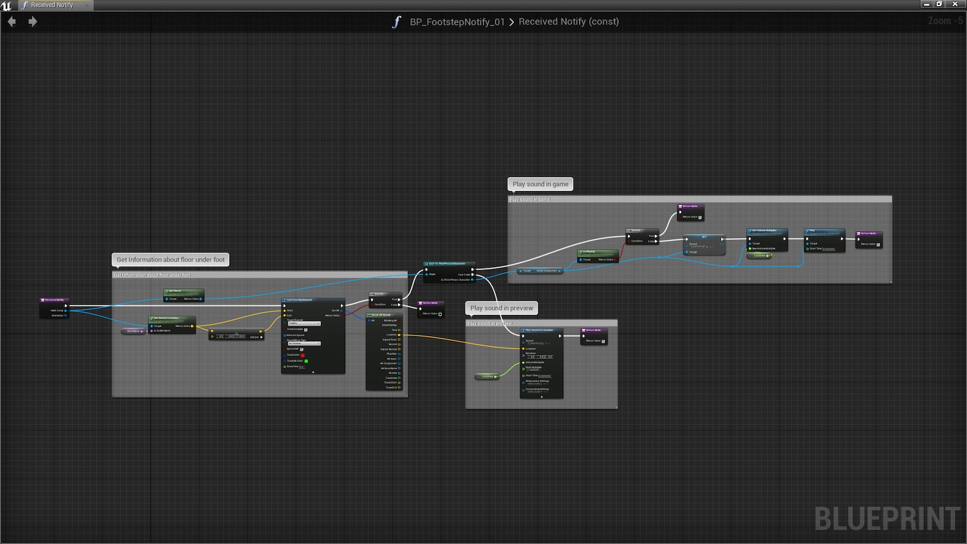Click the Break Hit Result node icon
The width and height of the screenshot is (967, 544).
pyautogui.click(x=369, y=315)
